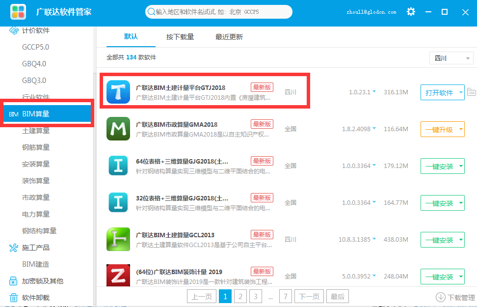Select 钢结构算量 in sidebar

[x=39, y=231]
